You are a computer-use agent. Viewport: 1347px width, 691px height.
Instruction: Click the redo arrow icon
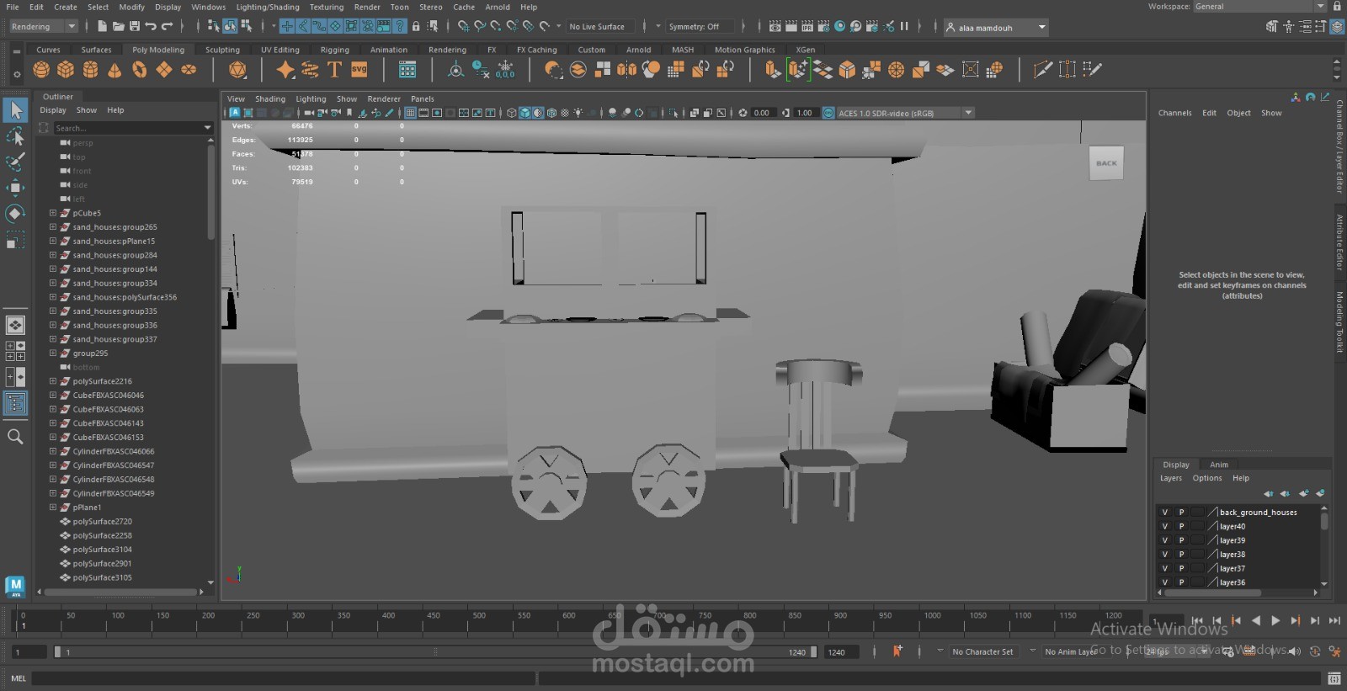167,27
